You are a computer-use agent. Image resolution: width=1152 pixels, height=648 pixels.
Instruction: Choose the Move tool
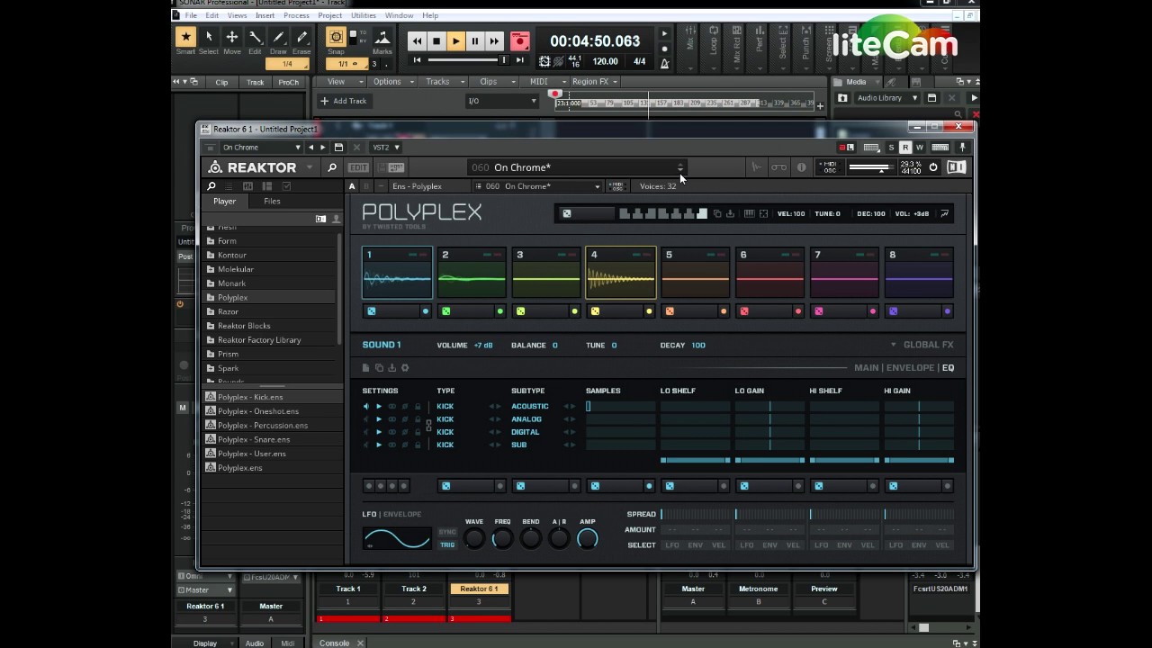[232, 37]
